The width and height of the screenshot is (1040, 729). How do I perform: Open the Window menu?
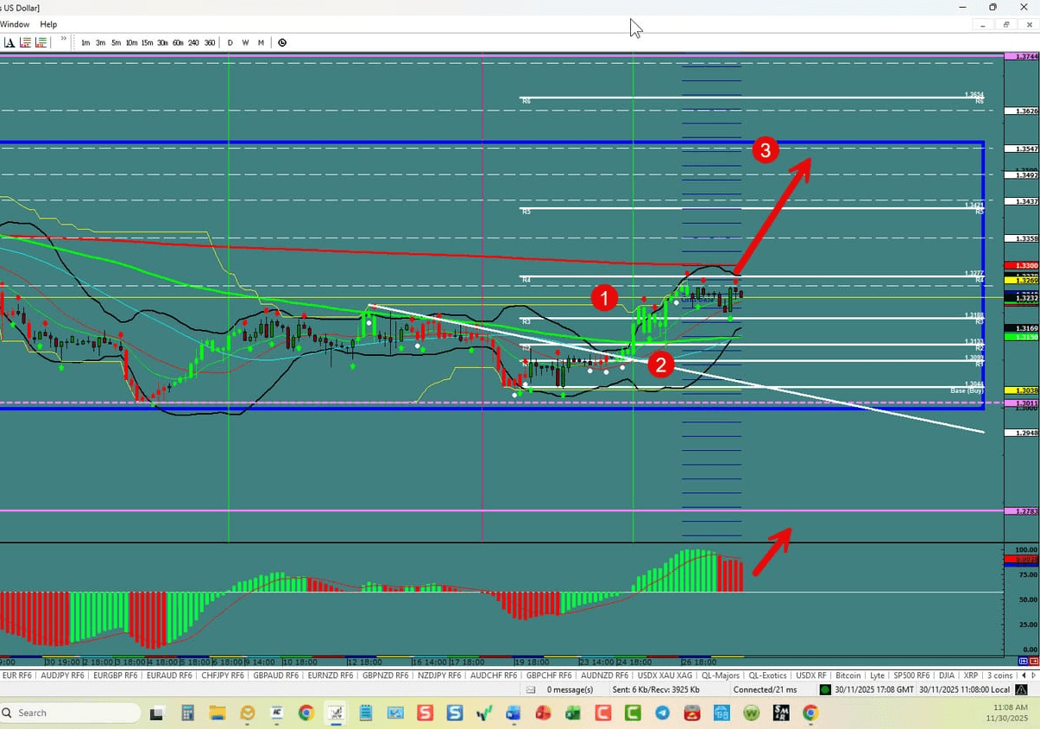tap(15, 24)
